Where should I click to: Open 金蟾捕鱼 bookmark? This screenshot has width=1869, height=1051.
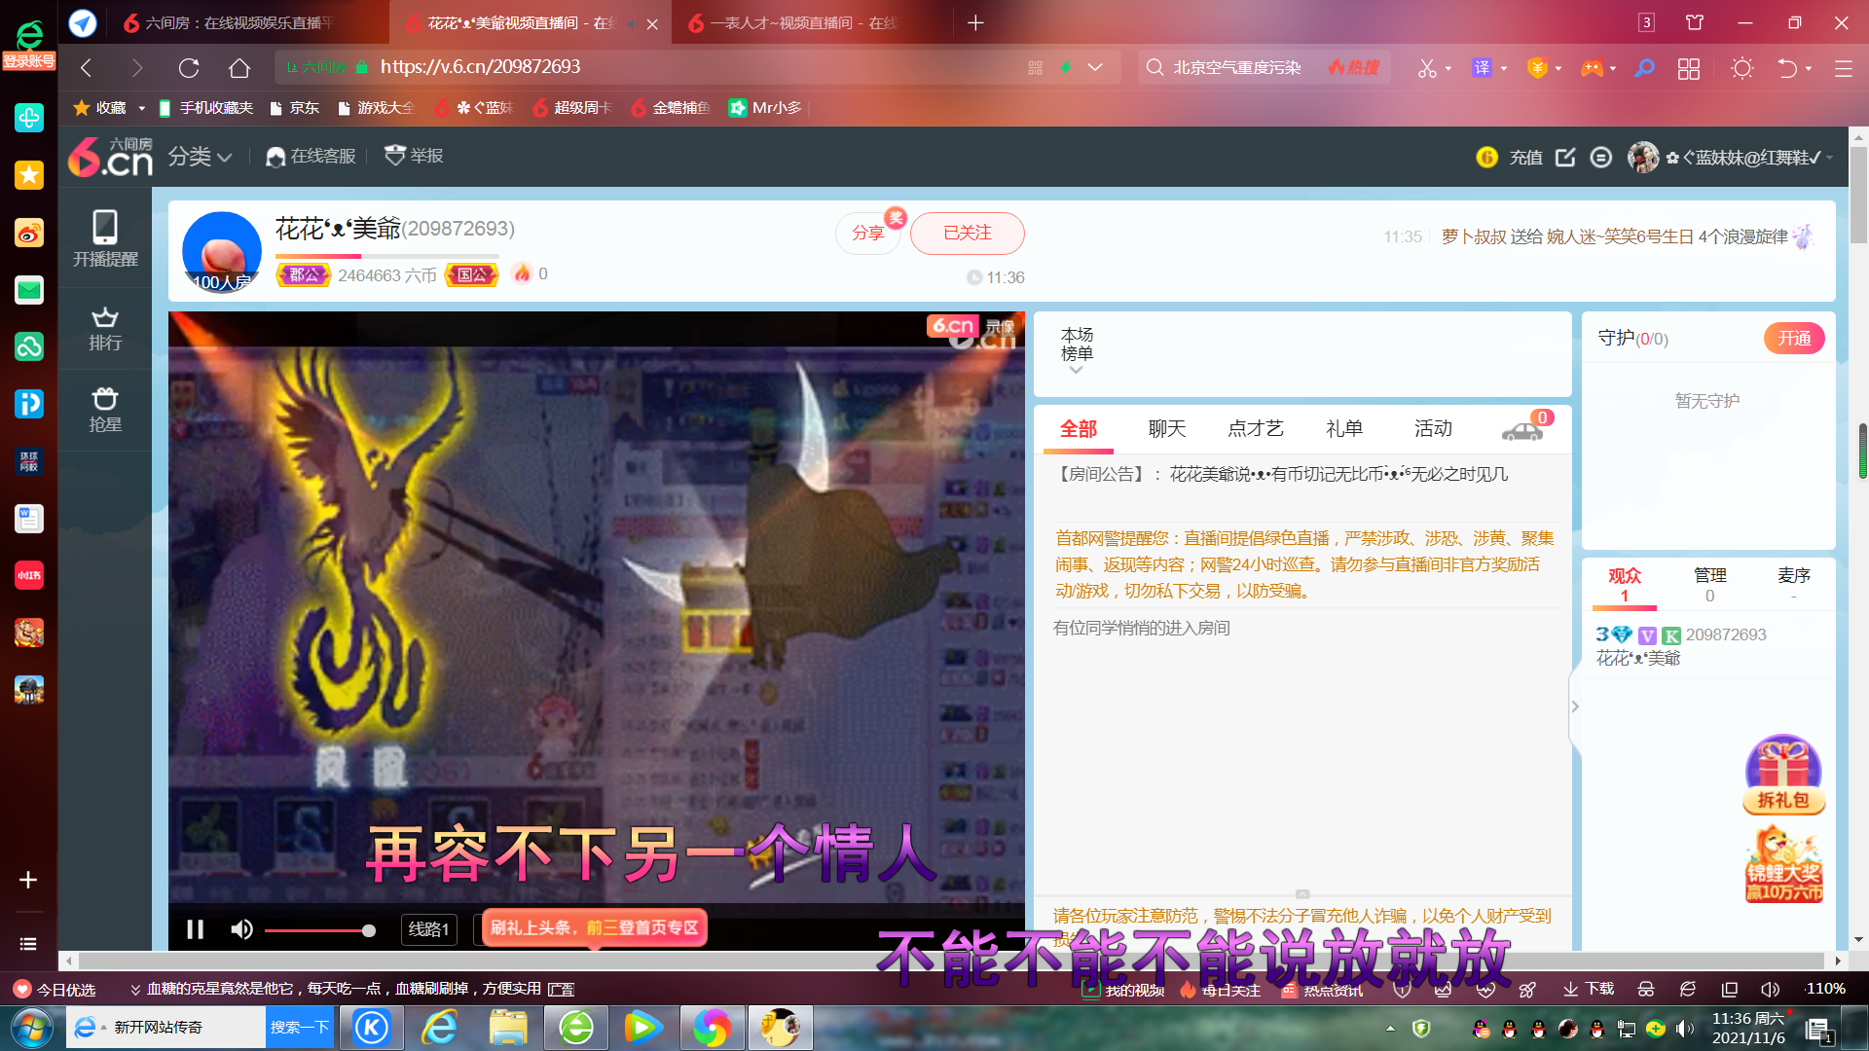click(670, 108)
